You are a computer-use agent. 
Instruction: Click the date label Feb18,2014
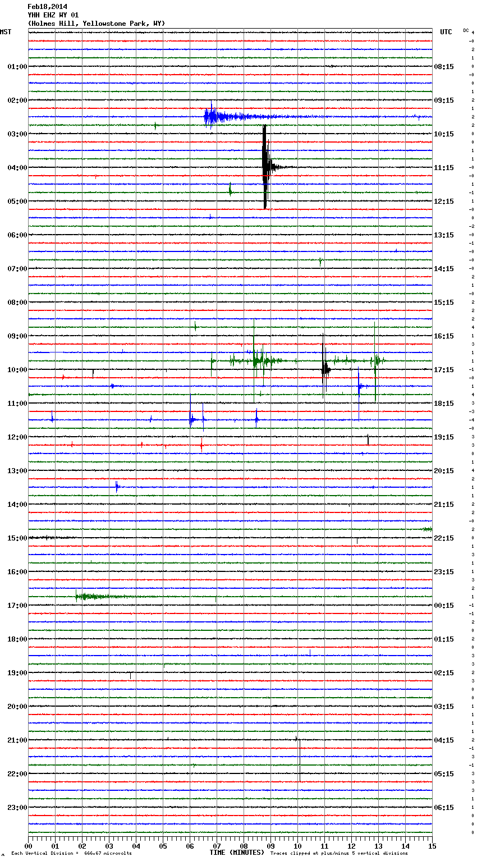point(47,7)
